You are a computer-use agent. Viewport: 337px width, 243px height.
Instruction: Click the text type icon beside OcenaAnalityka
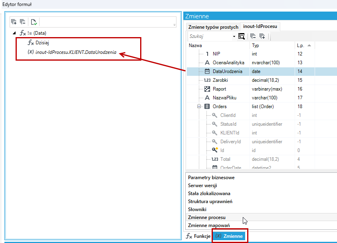tap(207, 63)
